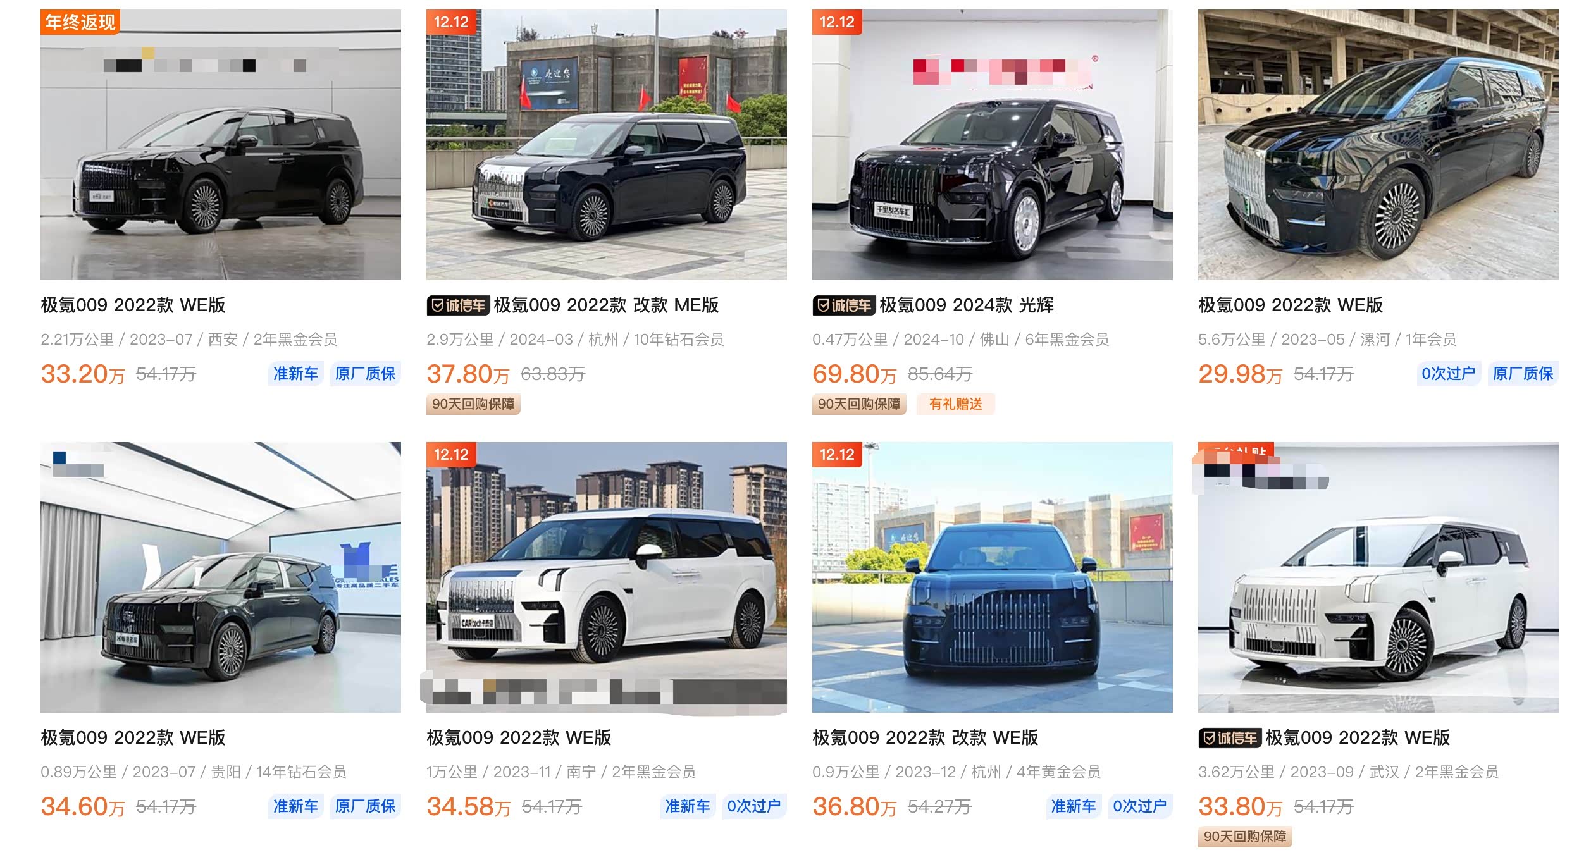Open the Guiyang showroom car photo
The image size is (1579, 855).
221,577
